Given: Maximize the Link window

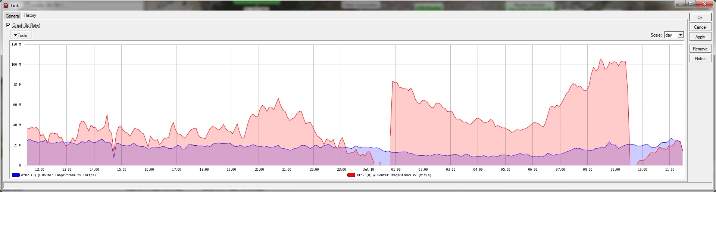Looking at the screenshot, I should pyautogui.click(x=690, y=4).
